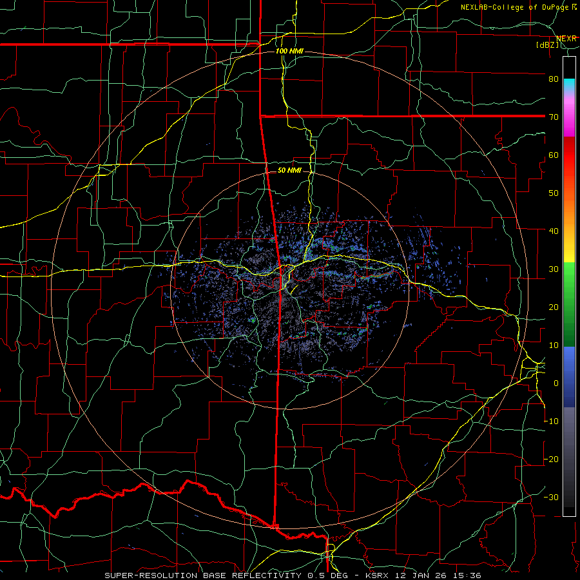Click the 100 NMI range ring label
This screenshot has width=580, height=580.
pyautogui.click(x=289, y=51)
